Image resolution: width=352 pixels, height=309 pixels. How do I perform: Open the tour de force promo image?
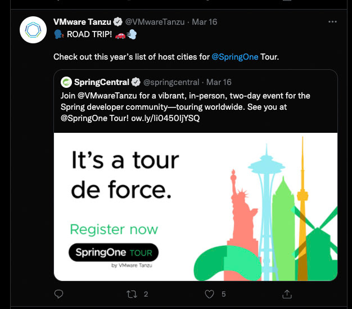pos(195,206)
